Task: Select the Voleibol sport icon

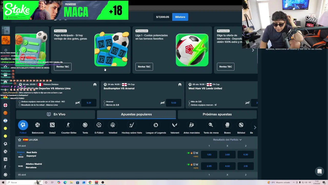Action: coord(113,125)
